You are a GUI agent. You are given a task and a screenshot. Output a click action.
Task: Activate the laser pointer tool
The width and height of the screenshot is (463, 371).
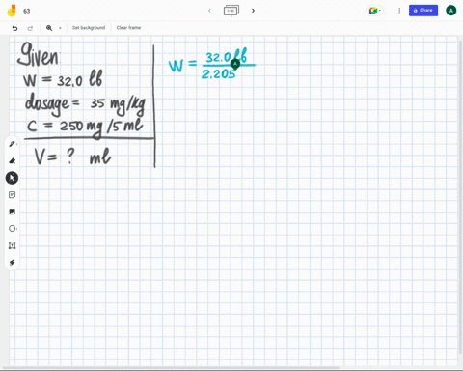click(13, 262)
